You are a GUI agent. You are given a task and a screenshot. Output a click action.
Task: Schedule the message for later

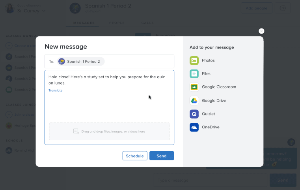tap(135, 156)
